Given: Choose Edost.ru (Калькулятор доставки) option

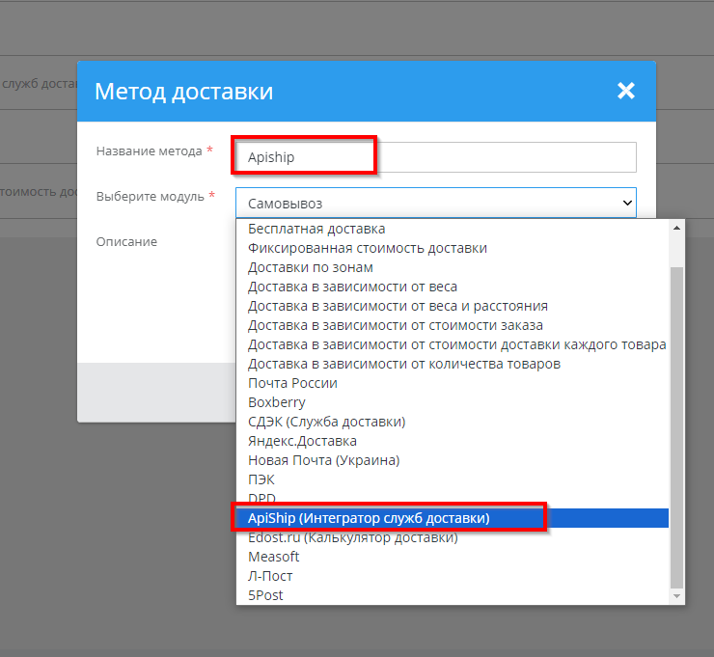Looking at the screenshot, I should click(x=352, y=537).
